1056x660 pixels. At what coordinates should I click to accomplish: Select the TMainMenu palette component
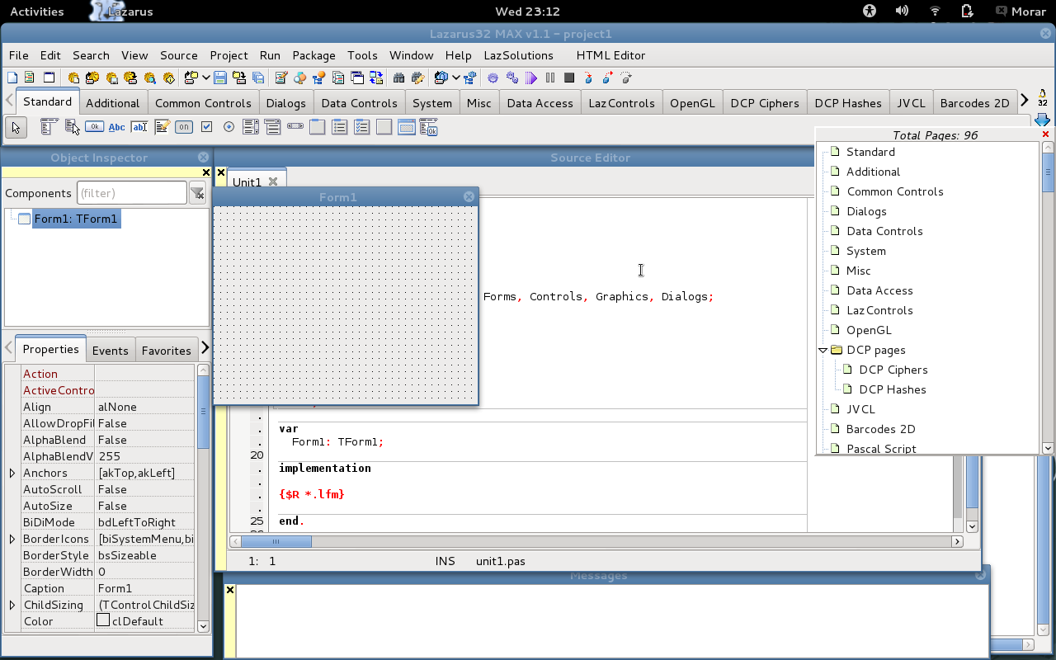(49, 127)
